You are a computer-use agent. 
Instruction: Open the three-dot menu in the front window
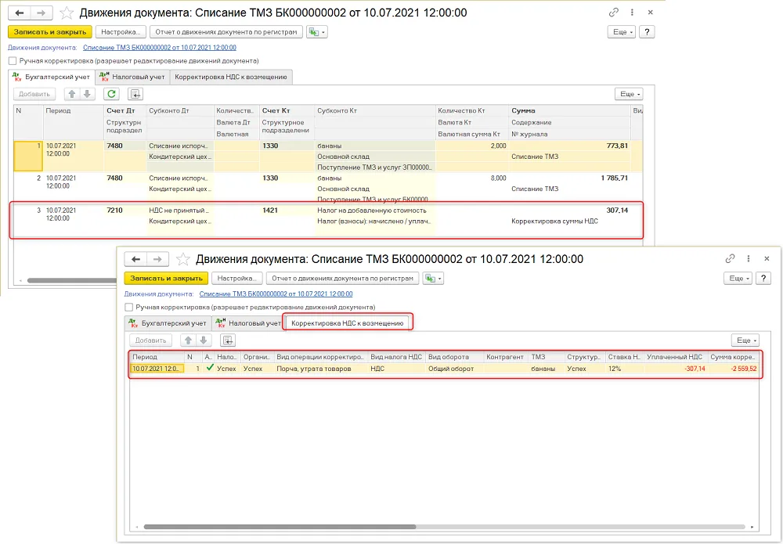748,258
